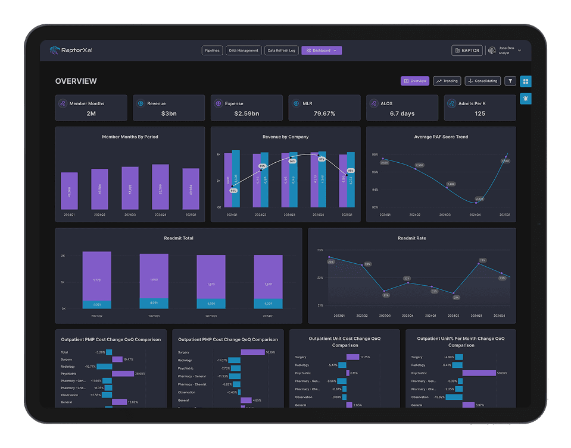
Task: Click the Revenue by Company chart title
Action: coord(286,137)
